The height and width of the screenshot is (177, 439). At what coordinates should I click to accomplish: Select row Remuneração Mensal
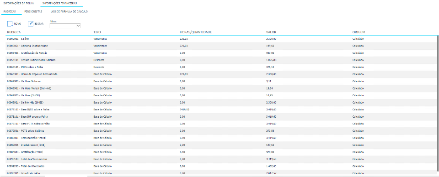pos(221,138)
